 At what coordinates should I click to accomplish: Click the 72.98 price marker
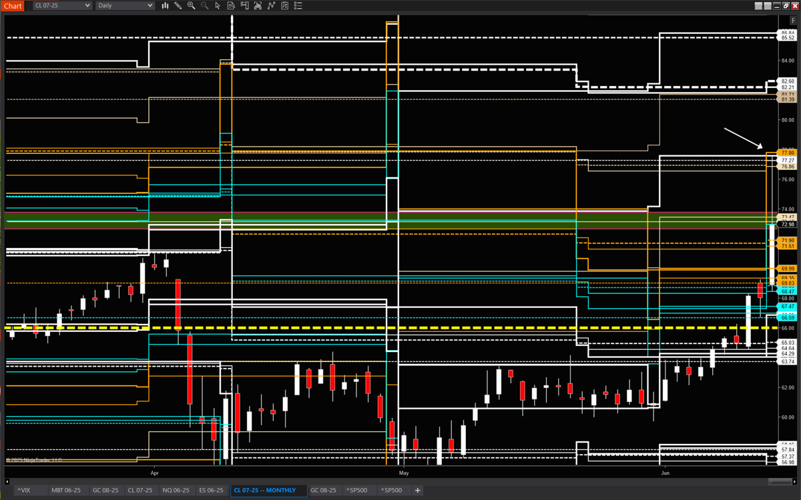coord(788,225)
